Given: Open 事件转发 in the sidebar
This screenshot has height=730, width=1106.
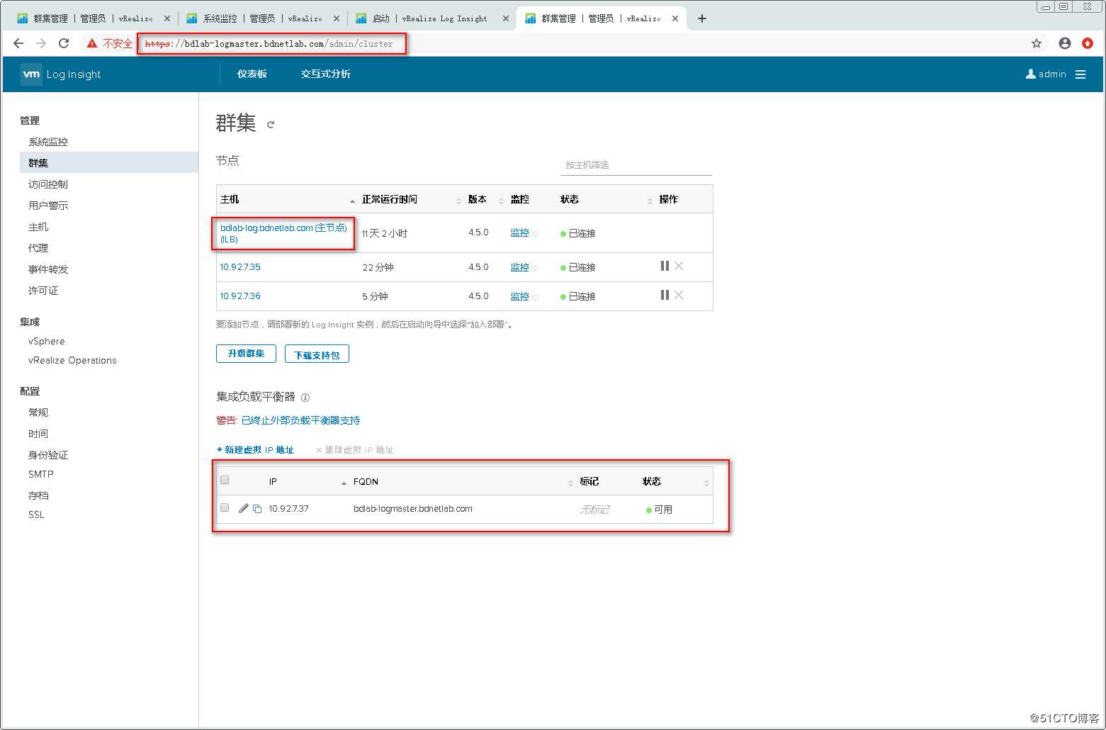Looking at the screenshot, I should pyautogui.click(x=48, y=269).
